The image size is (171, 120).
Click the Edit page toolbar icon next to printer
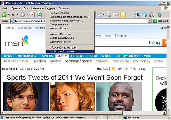point(116,15)
